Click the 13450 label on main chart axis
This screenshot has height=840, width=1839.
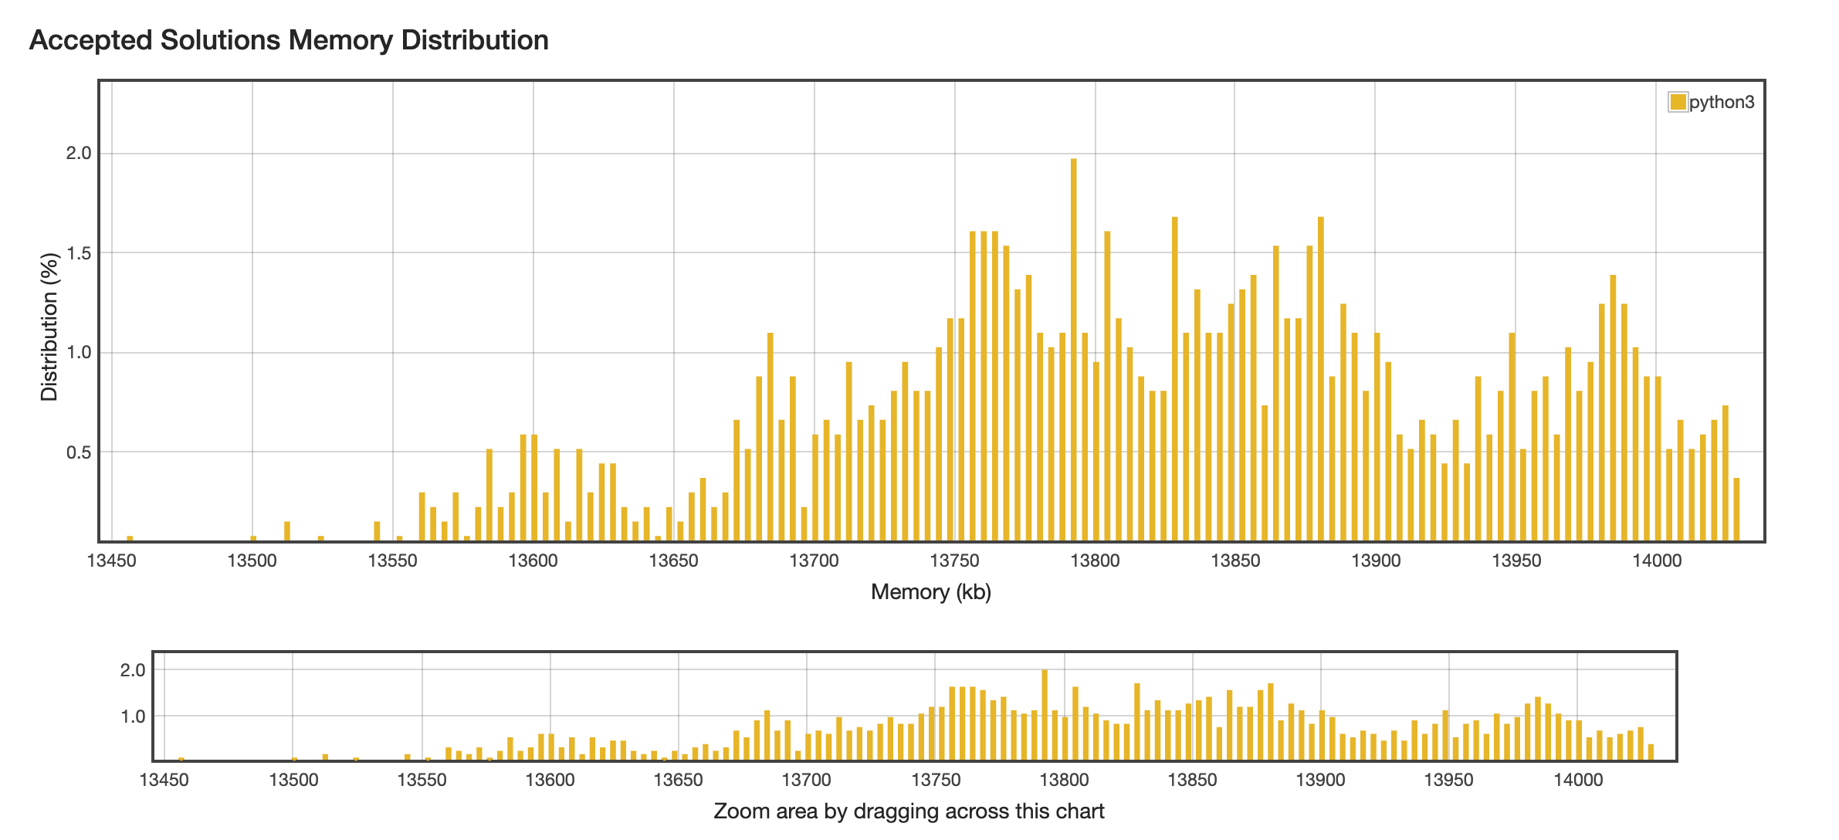pyautogui.click(x=112, y=561)
